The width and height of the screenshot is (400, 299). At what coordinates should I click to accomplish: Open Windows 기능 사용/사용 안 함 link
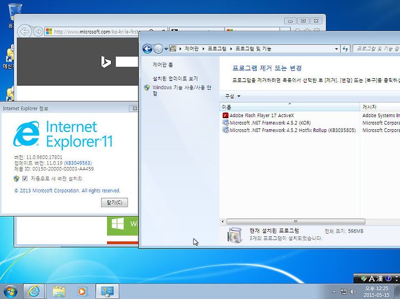(182, 90)
